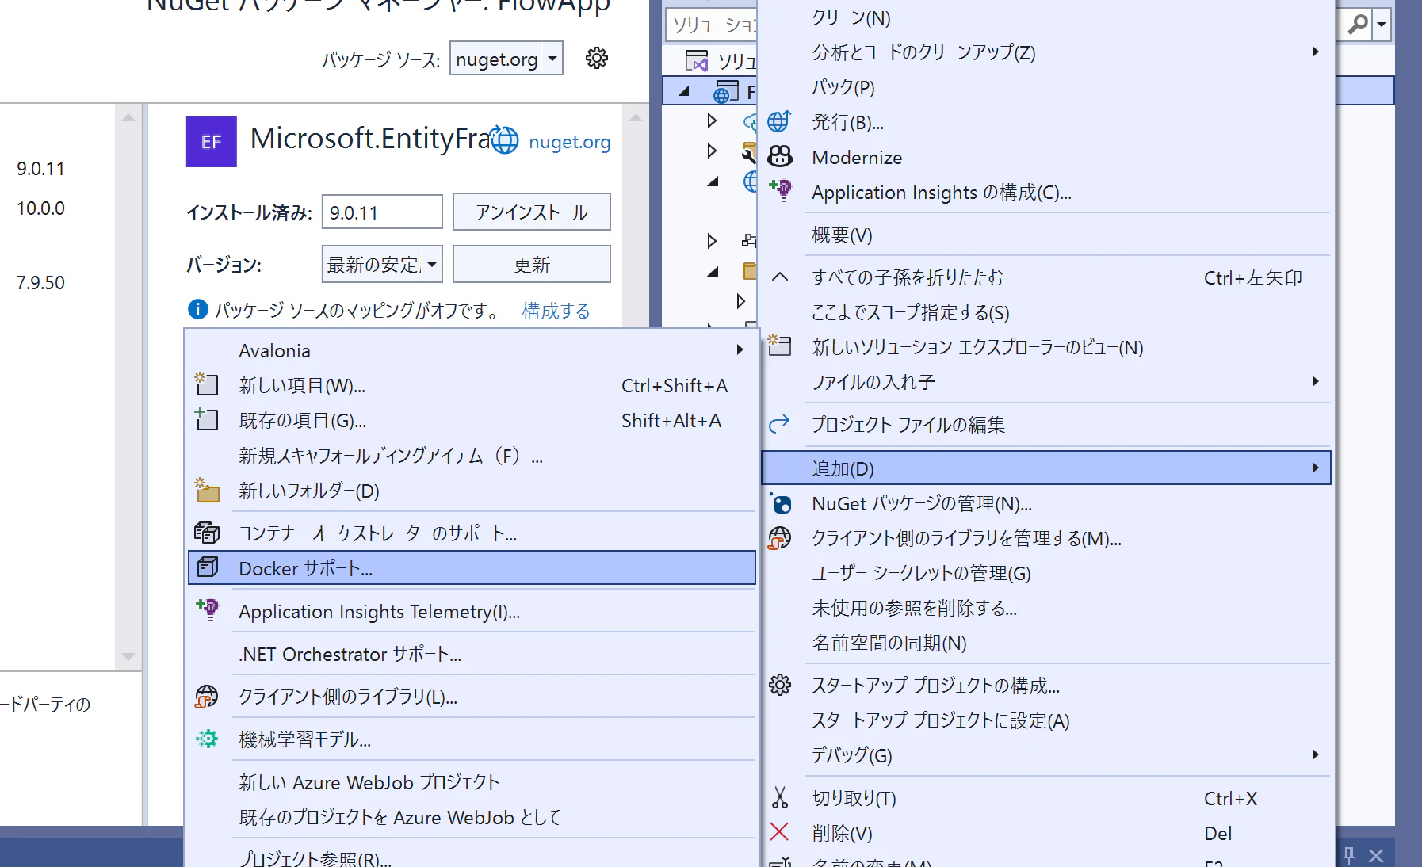Click the Application Insights の構成 icon

pos(780,191)
